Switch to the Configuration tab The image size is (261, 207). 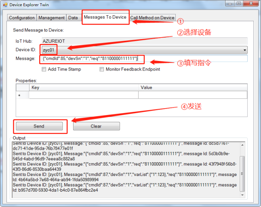(22, 18)
